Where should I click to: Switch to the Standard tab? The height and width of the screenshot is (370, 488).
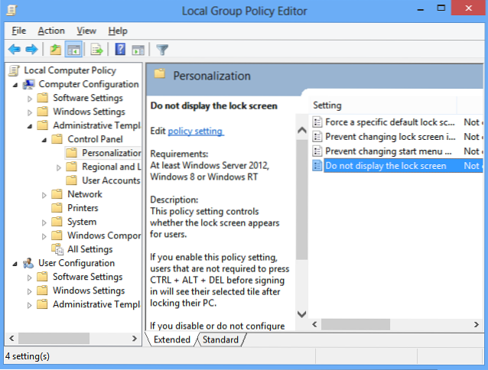pyautogui.click(x=220, y=339)
